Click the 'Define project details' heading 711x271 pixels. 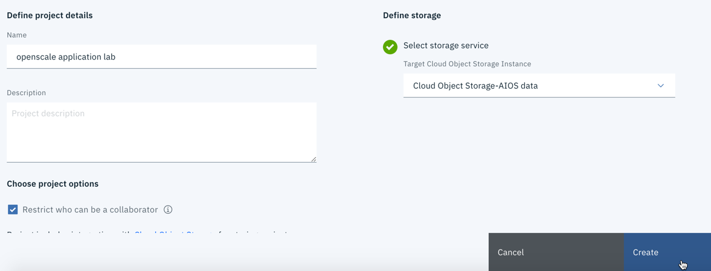coord(50,16)
